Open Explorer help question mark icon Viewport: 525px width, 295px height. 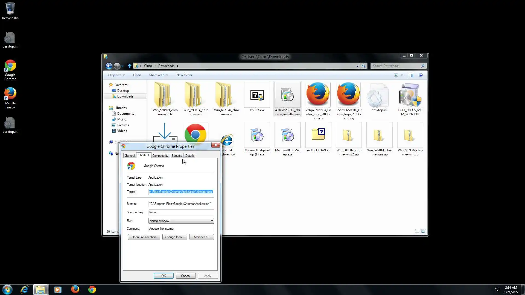[421, 75]
